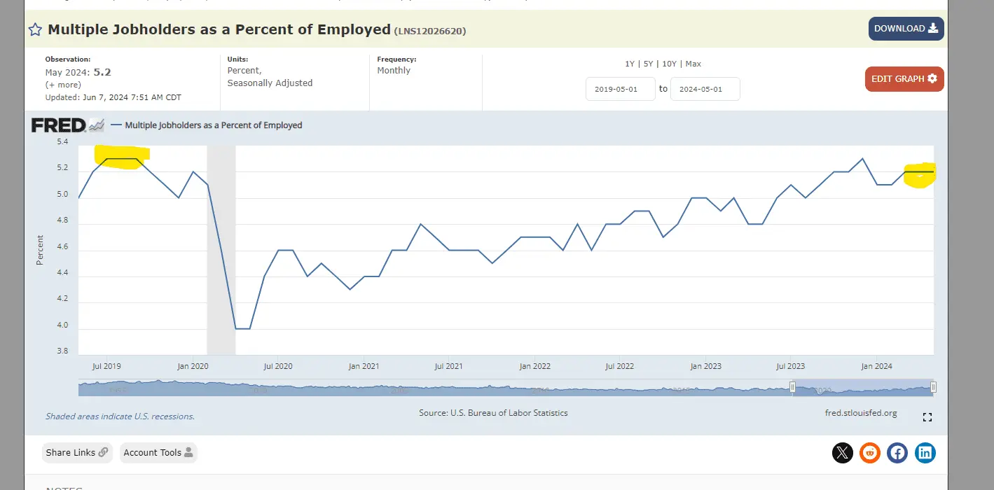Open the Edit Graph panel
This screenshot has height=490, width=994.
pyautogui.click(x=904, y=79)
